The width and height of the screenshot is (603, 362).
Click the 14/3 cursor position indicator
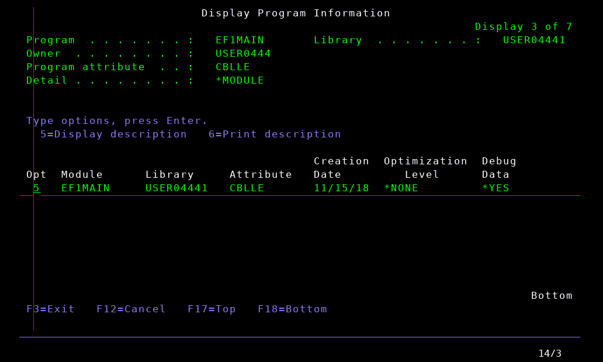[x=550, y=354]
